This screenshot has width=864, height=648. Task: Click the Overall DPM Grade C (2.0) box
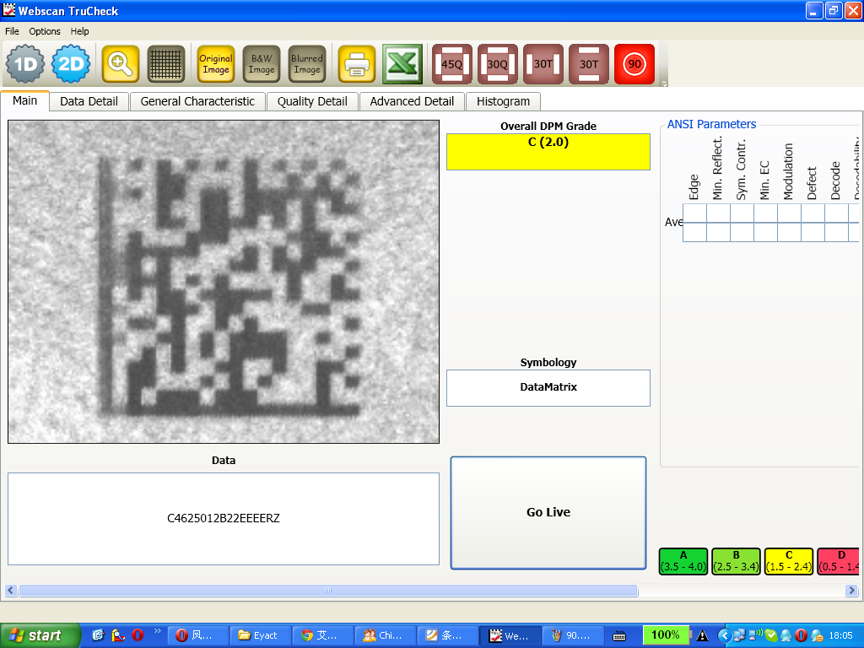(x=548, y=152)
